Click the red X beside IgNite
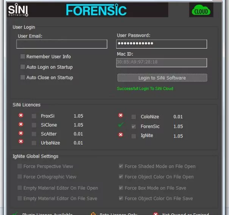This screenshot has width=229, height=215. point(121,135)
